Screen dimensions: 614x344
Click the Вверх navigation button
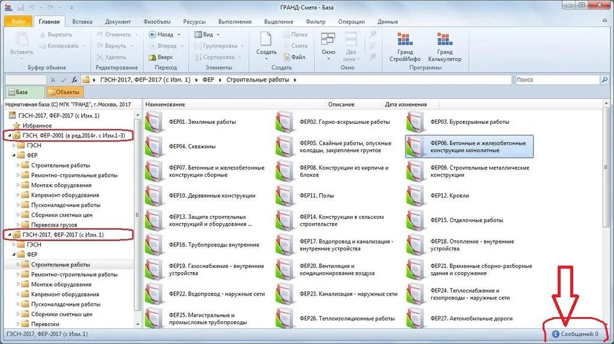click(x=161, y=57)
